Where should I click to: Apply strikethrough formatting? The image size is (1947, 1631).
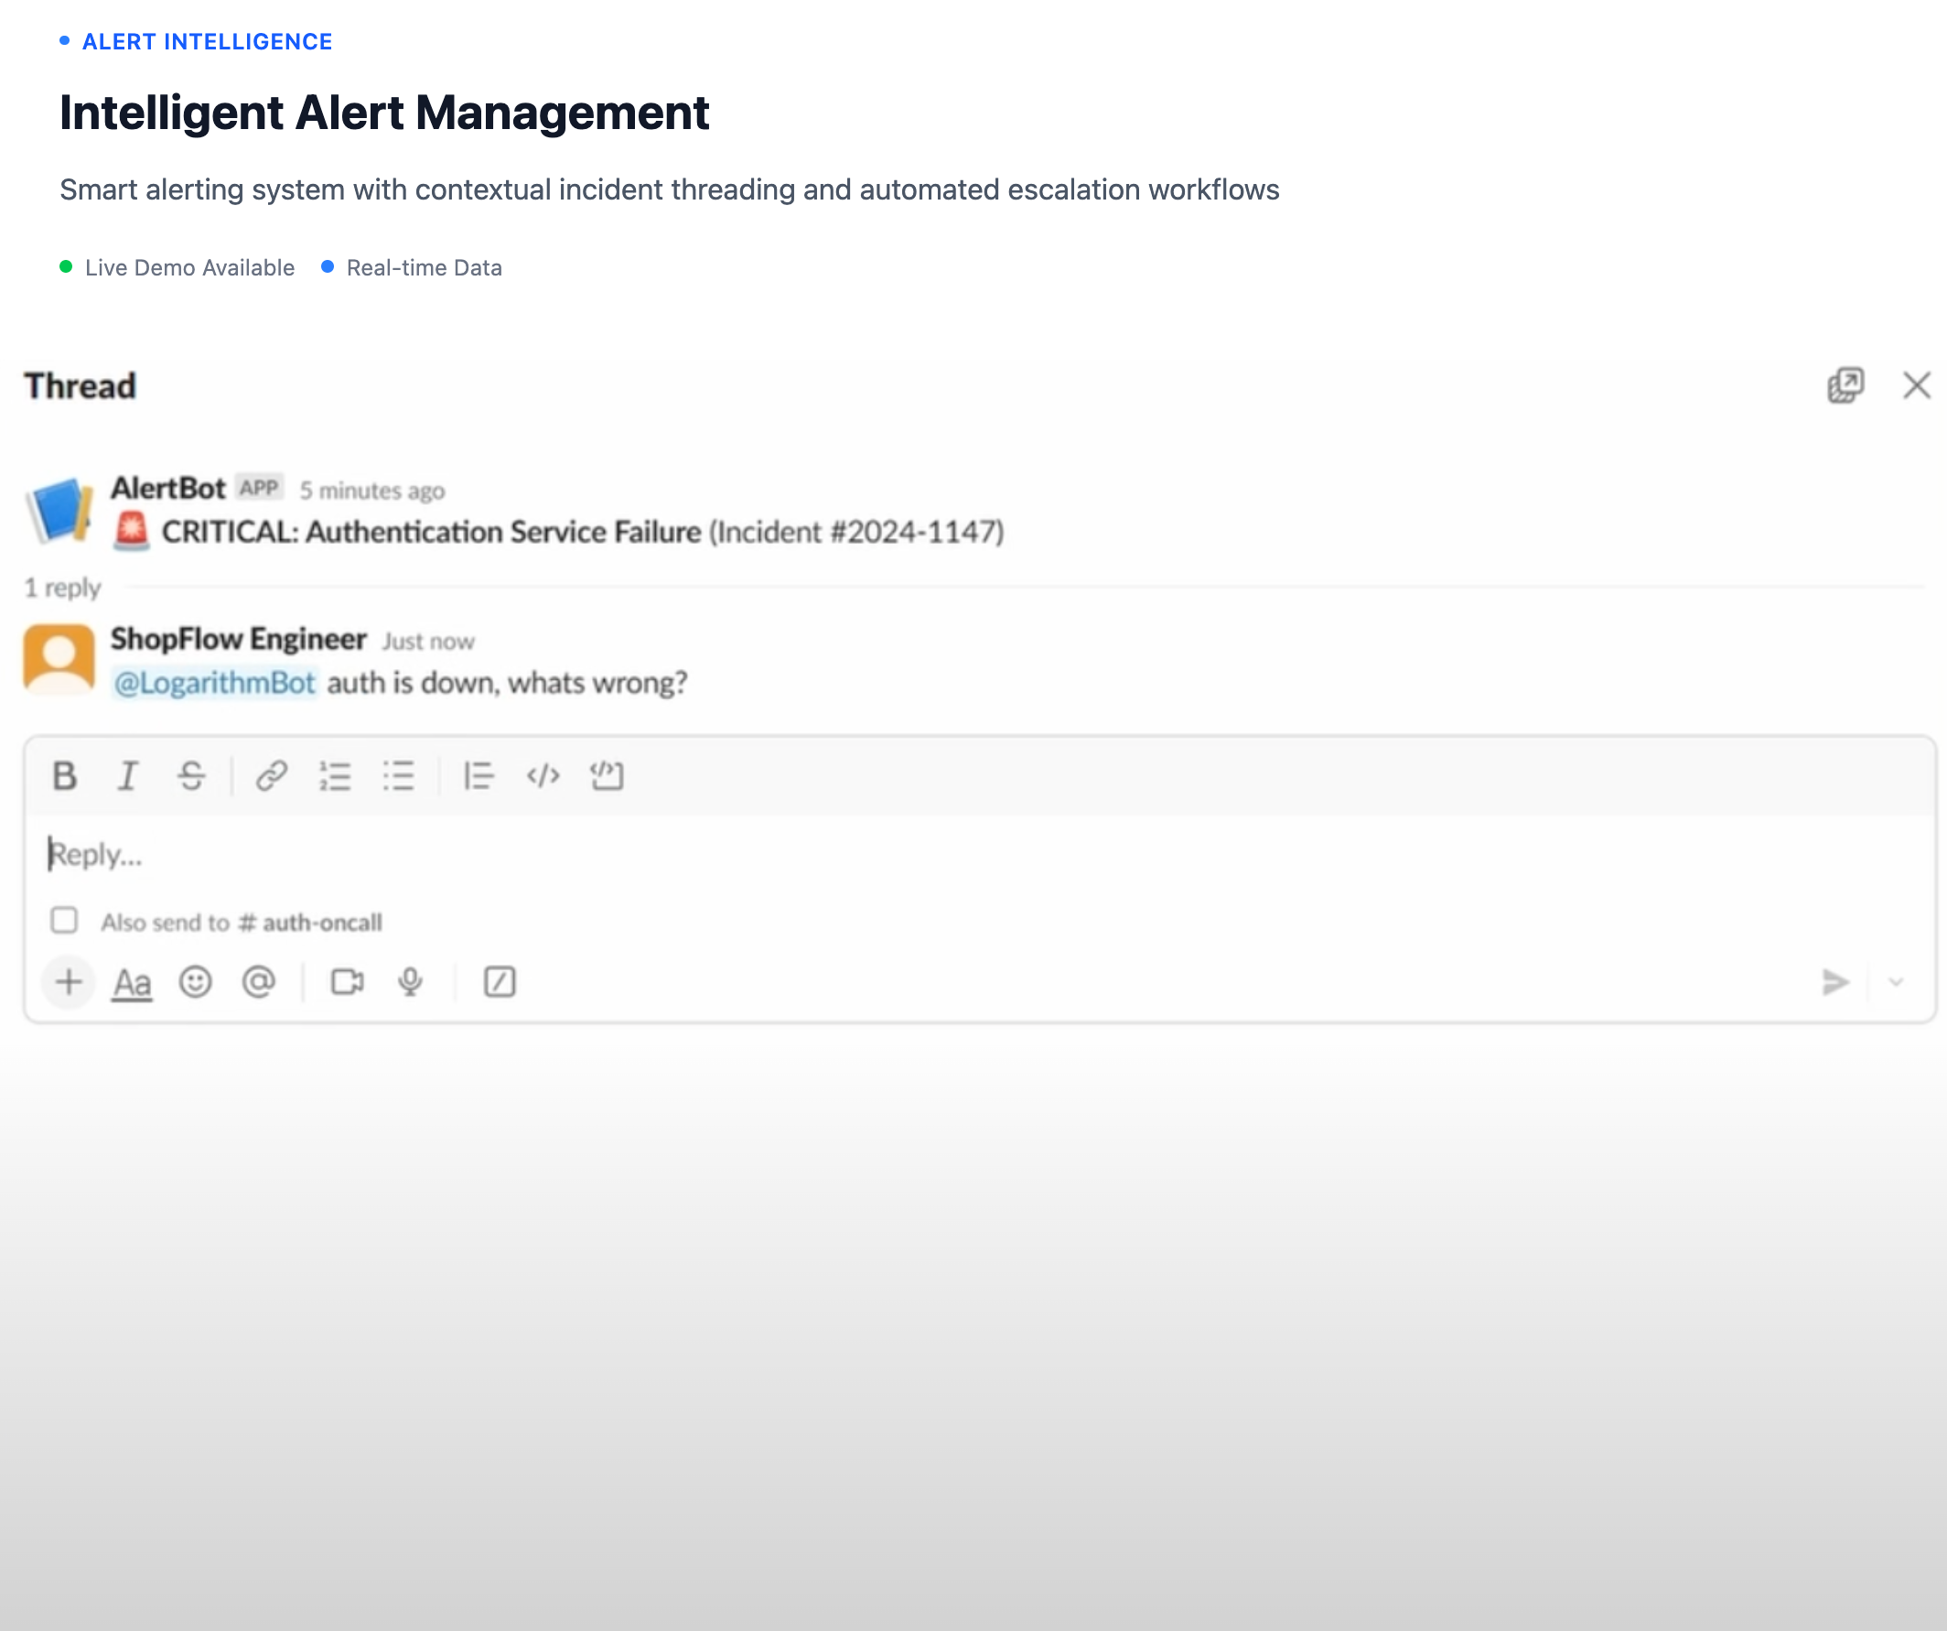pos(191,775)
